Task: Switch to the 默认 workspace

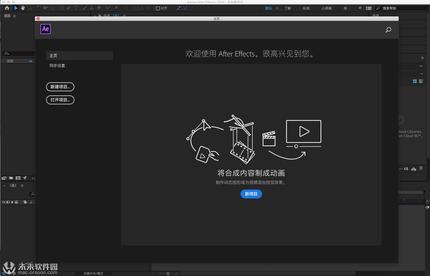Action: (x=269, y=8)
